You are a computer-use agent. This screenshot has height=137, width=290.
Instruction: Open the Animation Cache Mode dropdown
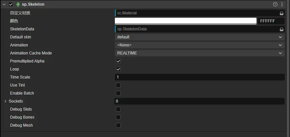pyautogui.click(x=200, y=53)
